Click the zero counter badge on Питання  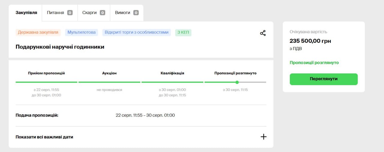click(x=70, y=13)
